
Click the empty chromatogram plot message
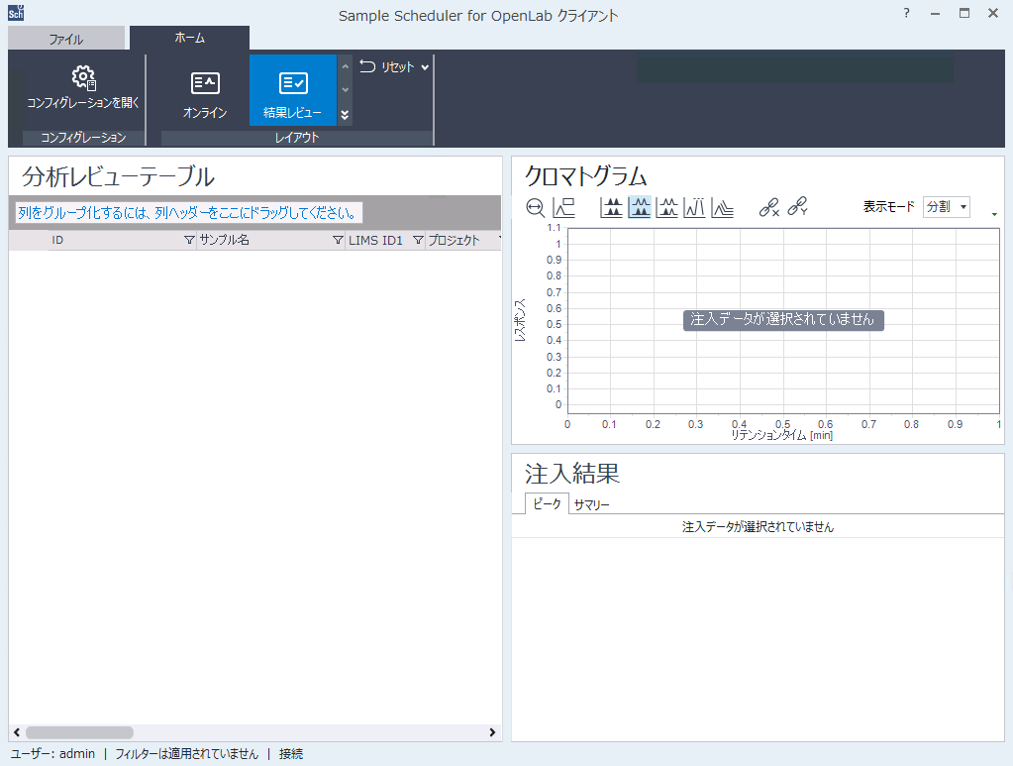coord(783,319)
